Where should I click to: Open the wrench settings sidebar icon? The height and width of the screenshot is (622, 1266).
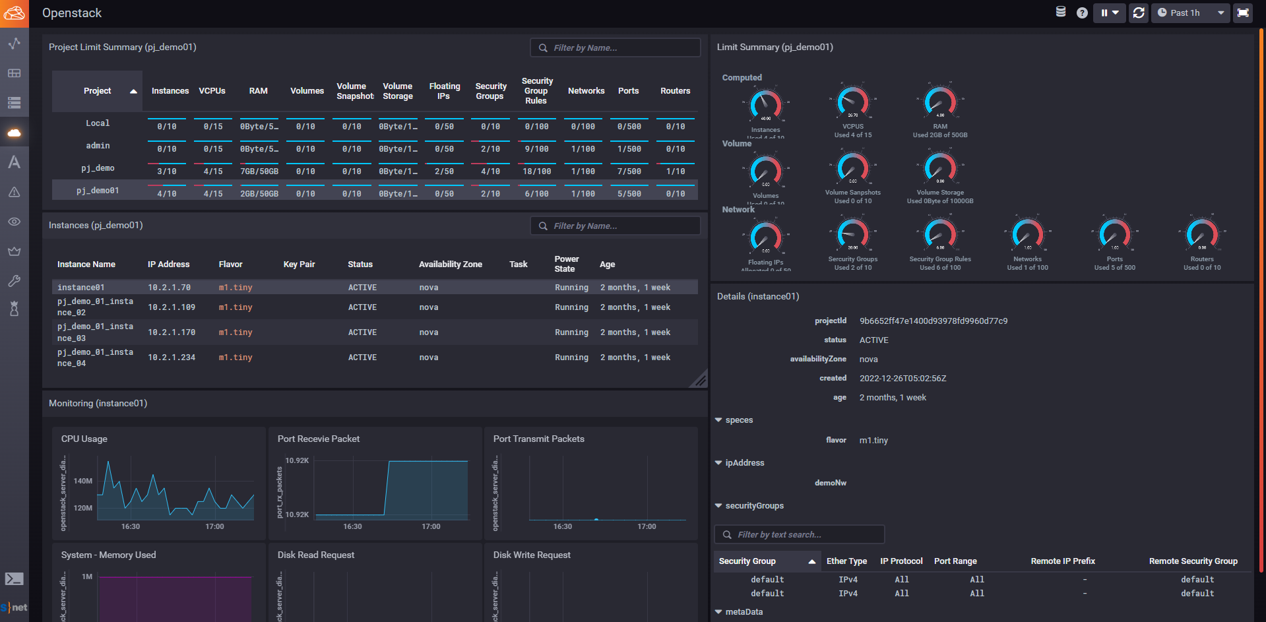(x=15, y=281)
